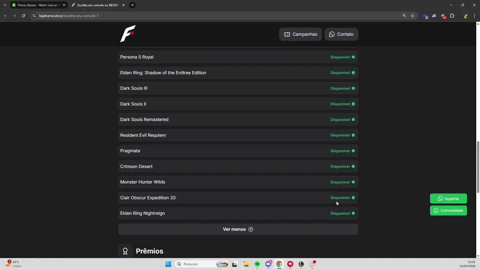The width and height of the screenshot is (480, 270).
Task: Select the Elden Ring Nightreign title
Action: pos(142,213)
